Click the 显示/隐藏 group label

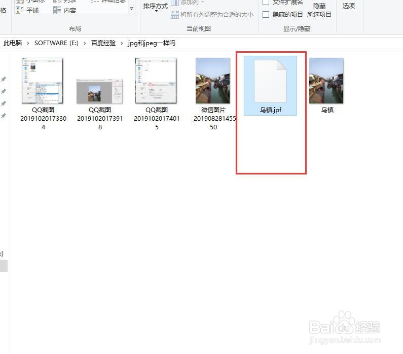(x=297, y=28)
